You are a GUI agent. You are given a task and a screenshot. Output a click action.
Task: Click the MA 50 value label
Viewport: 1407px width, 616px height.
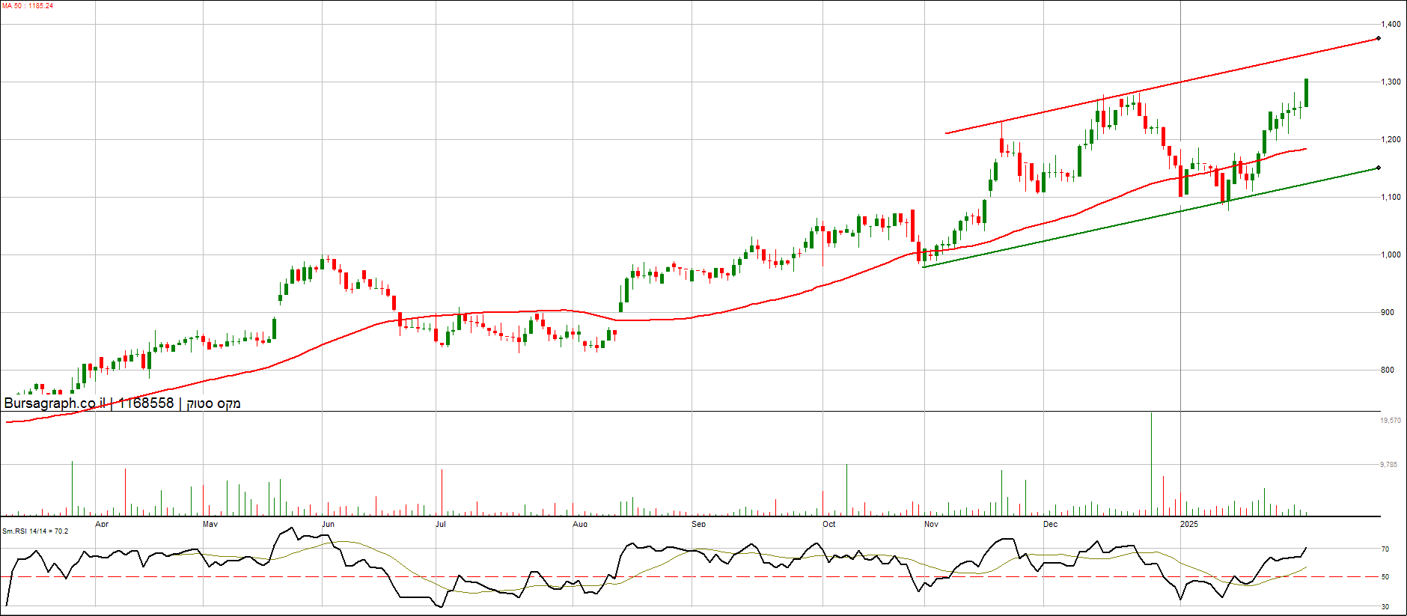pos(27,6)
